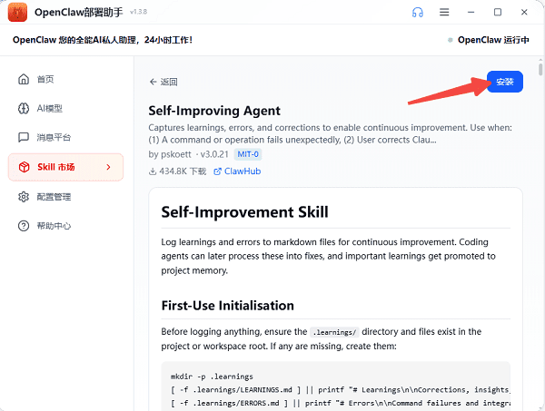The image size is (545, 411).
Task: Click the cube icon beside Skill 市场
Action: [x=24, y=167]
